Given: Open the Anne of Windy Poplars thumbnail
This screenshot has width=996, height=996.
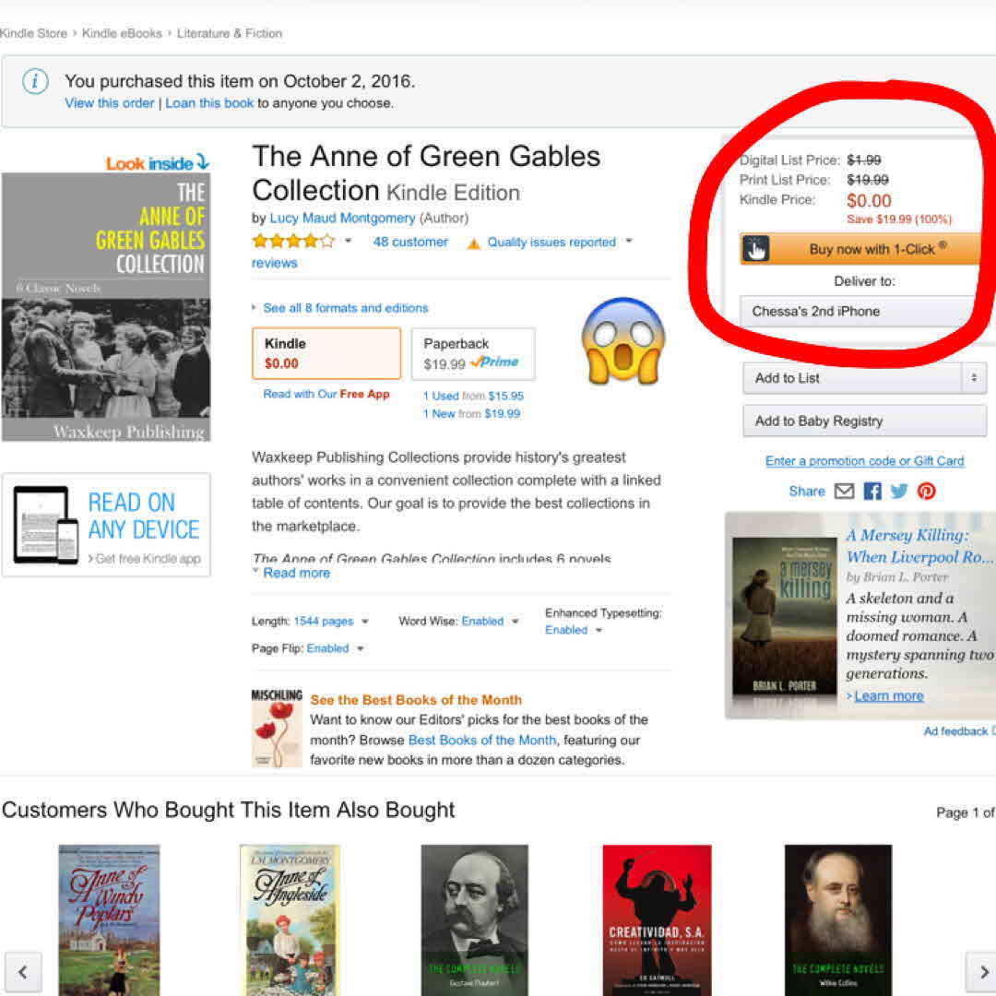Looking at the screenshot, I should 109,919.
